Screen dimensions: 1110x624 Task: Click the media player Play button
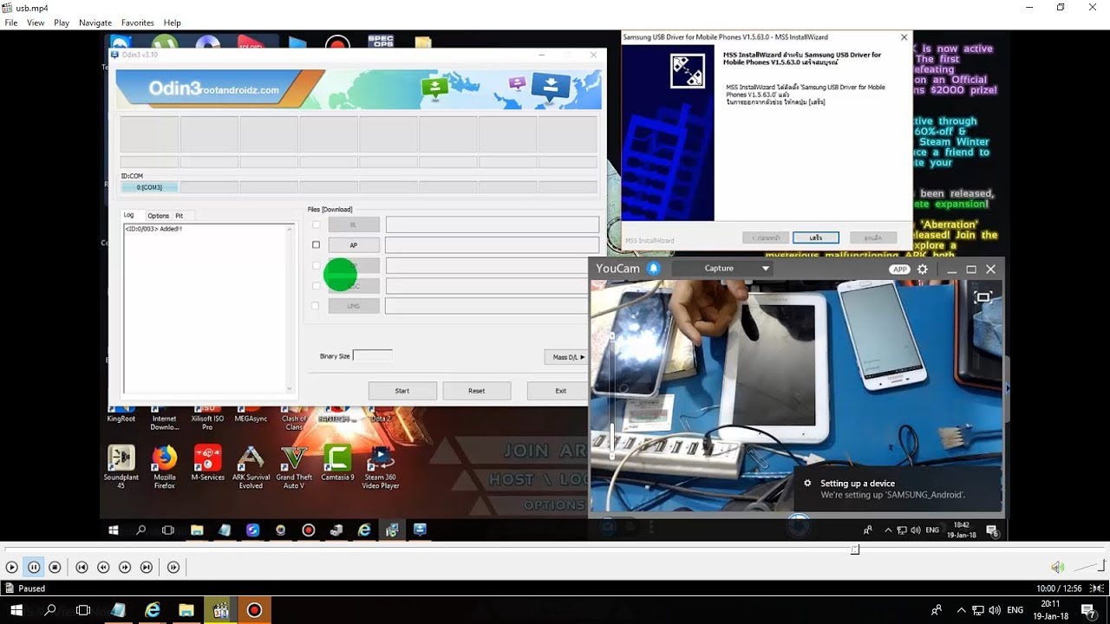tap(11, 567)
